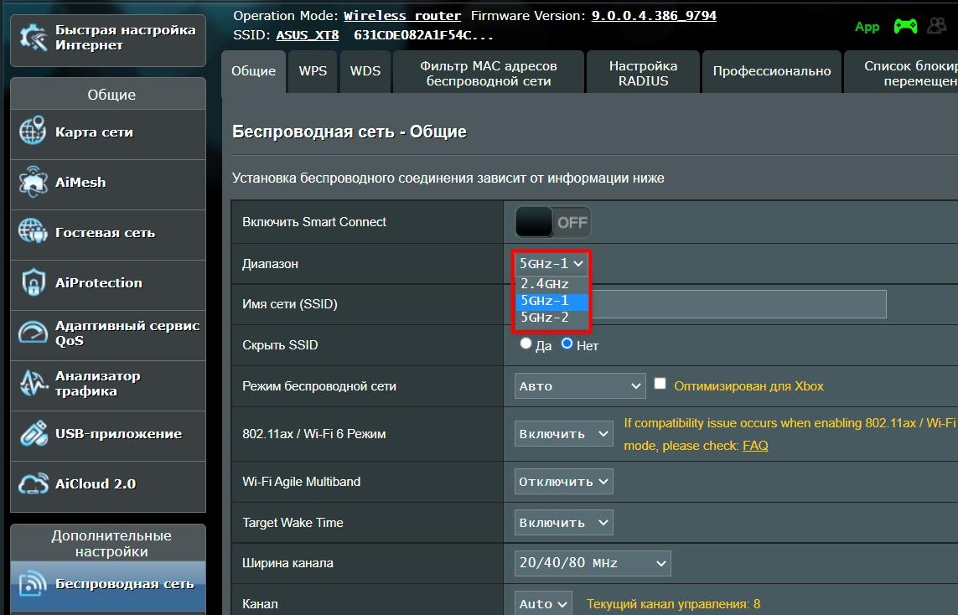958x615 pixels.
Task: Click the Диапазон dropdown showing 5GHz-1
Action: click(551, 263)
